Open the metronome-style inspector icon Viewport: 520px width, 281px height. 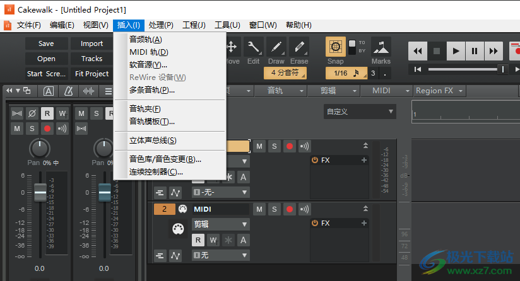coord(69,91)
